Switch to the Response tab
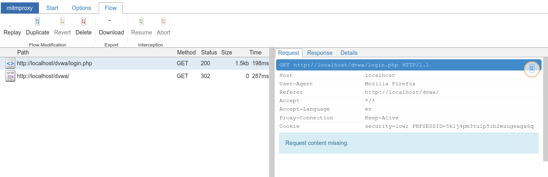This screenshot has width=548, height=177. tap(320, 53)
